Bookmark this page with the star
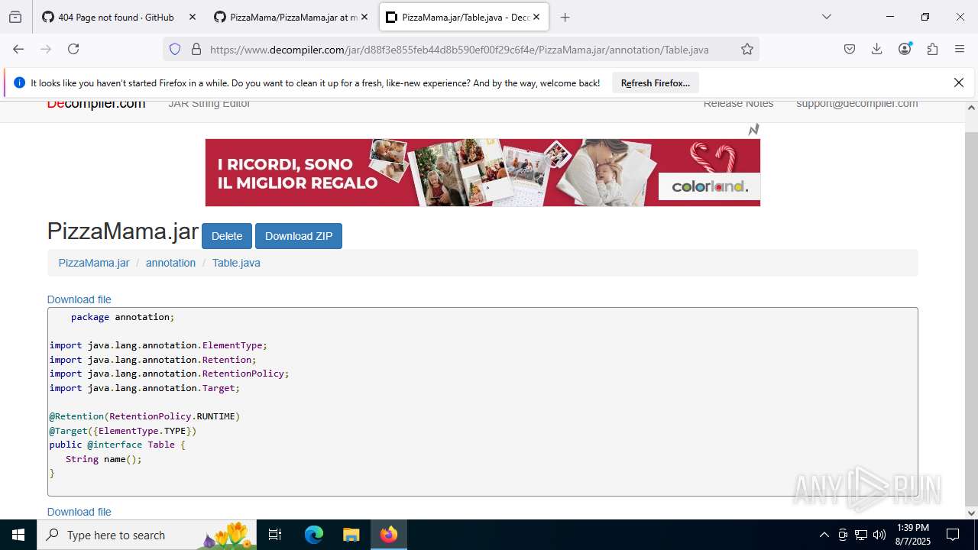The image size is (978, 550). [x=747, y=49]
